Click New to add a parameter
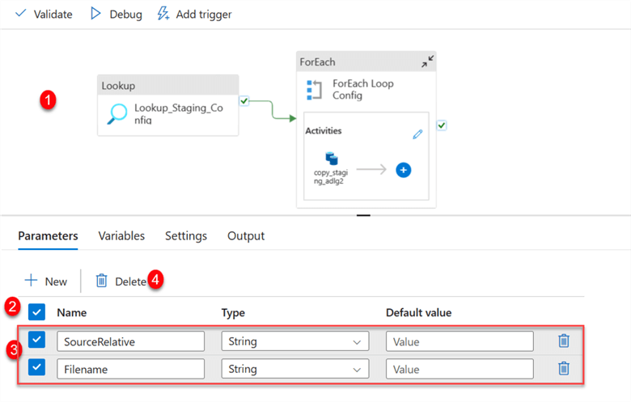 pos(46,281)
